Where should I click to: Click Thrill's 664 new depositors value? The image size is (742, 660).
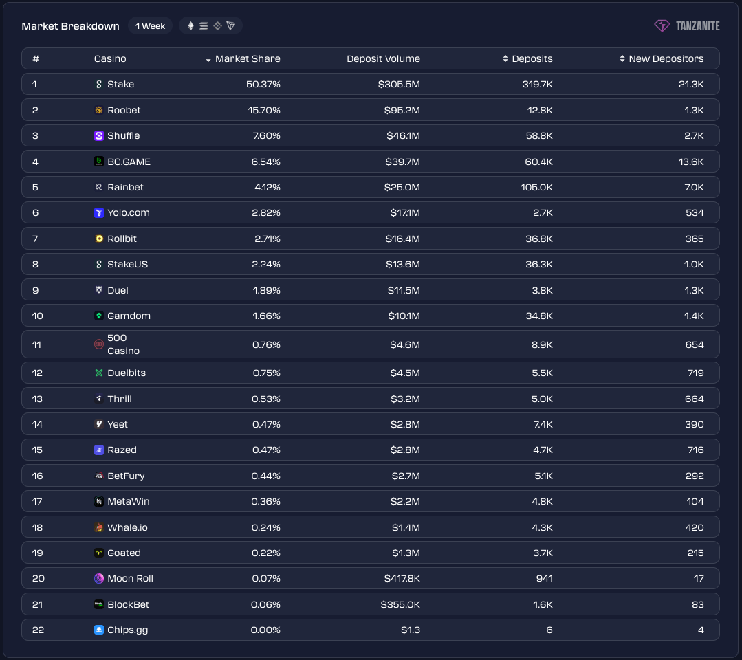click(694, 399)
